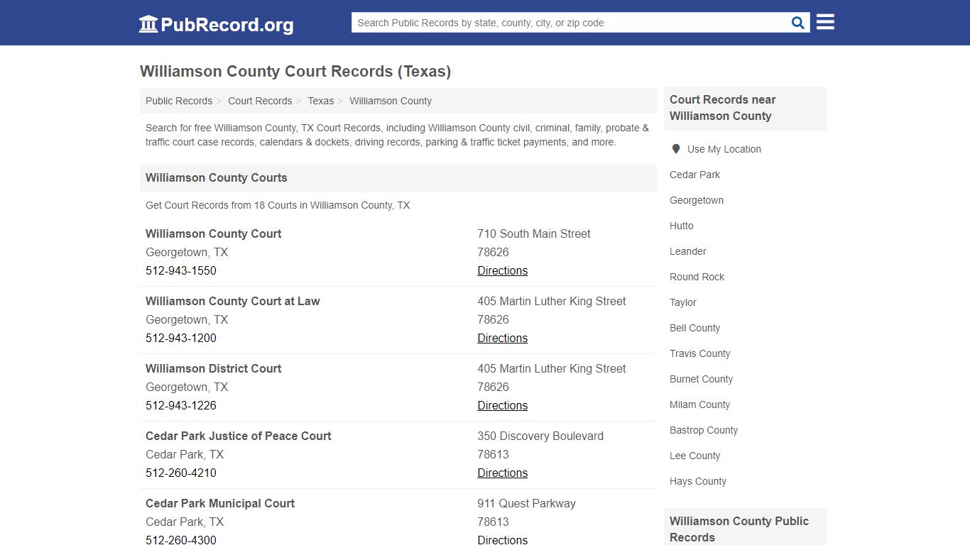Focus the public records search field
The image size is (970, 545).
click(570, 23)
